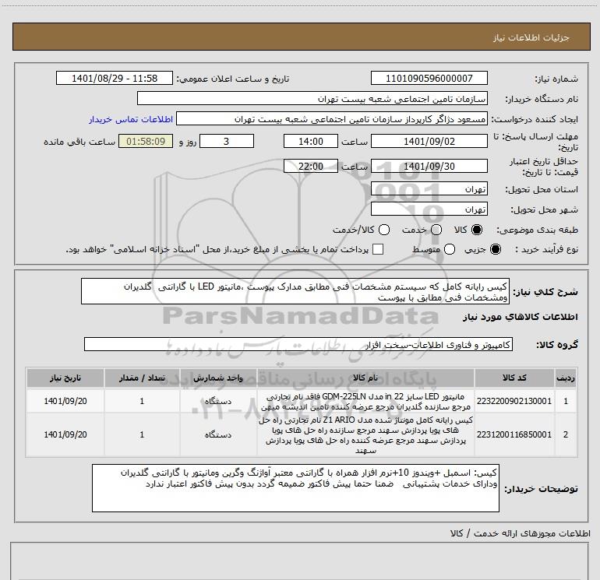Click the delivery city field شهر محل تحویل
Image resolution: width=600 pixels, height=580 pixels.
429,209
